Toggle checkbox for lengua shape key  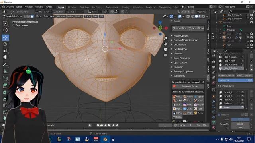tap(243, 107)
